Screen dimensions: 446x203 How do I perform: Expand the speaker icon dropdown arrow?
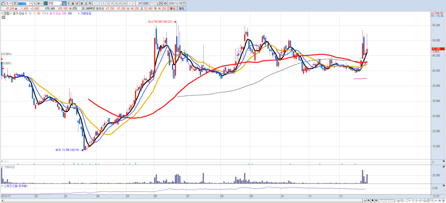(x=42, y=3)
